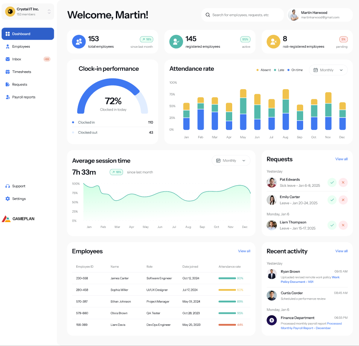Go to Timesheets in the sidebar
The width and height of the screenshot is (359, 346).
(21, 72)
